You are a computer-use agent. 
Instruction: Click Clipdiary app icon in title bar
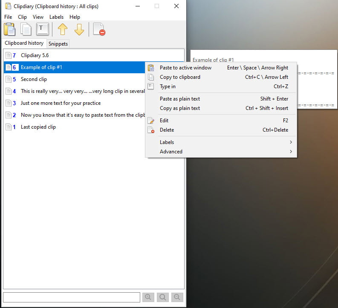point(8,6)
